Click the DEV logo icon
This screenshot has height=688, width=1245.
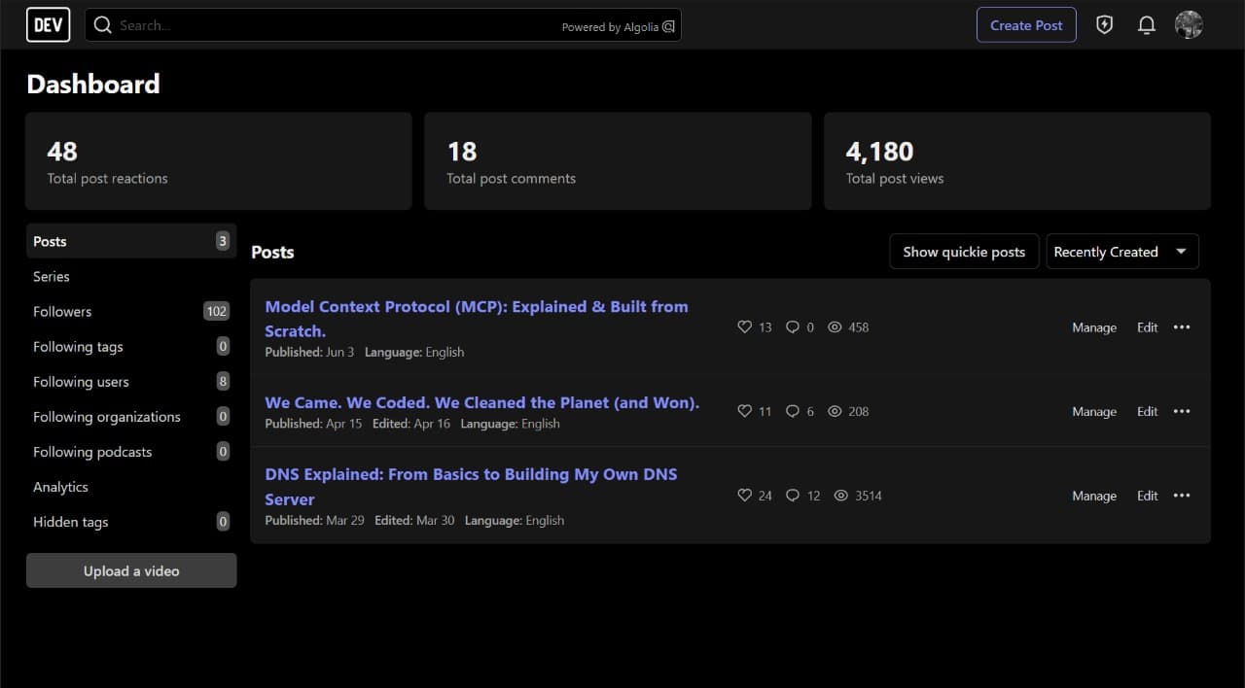point(48,25)
